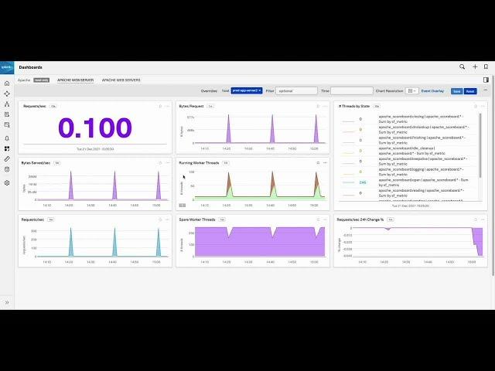
Task: Click alert bell on Spare Worker Threads chart
Action: point(318,220)
